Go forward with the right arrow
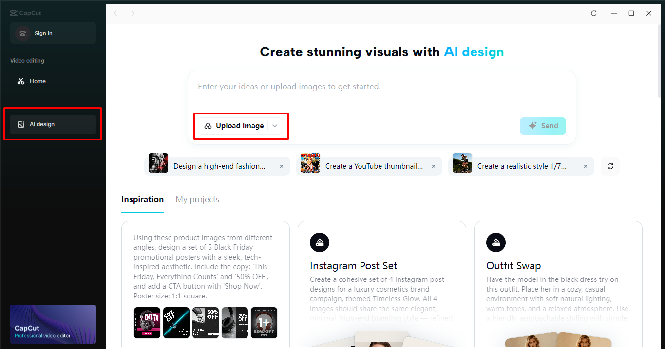Image resolution: width=665 pixels, height=349 pixels. (x=133, y=13)
